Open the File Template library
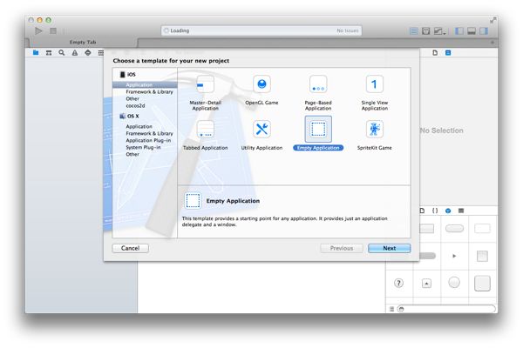The height and width of the screenshot is (348, 523). point(422,211)
